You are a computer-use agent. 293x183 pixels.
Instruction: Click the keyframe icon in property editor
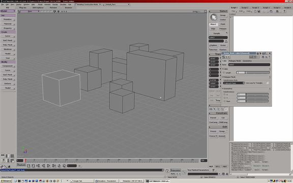click(223, 57)
